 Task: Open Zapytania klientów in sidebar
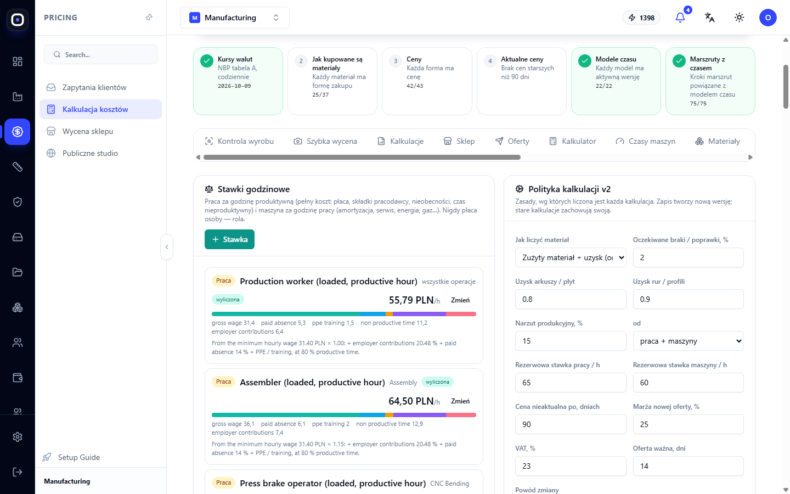tap(100, 87)
